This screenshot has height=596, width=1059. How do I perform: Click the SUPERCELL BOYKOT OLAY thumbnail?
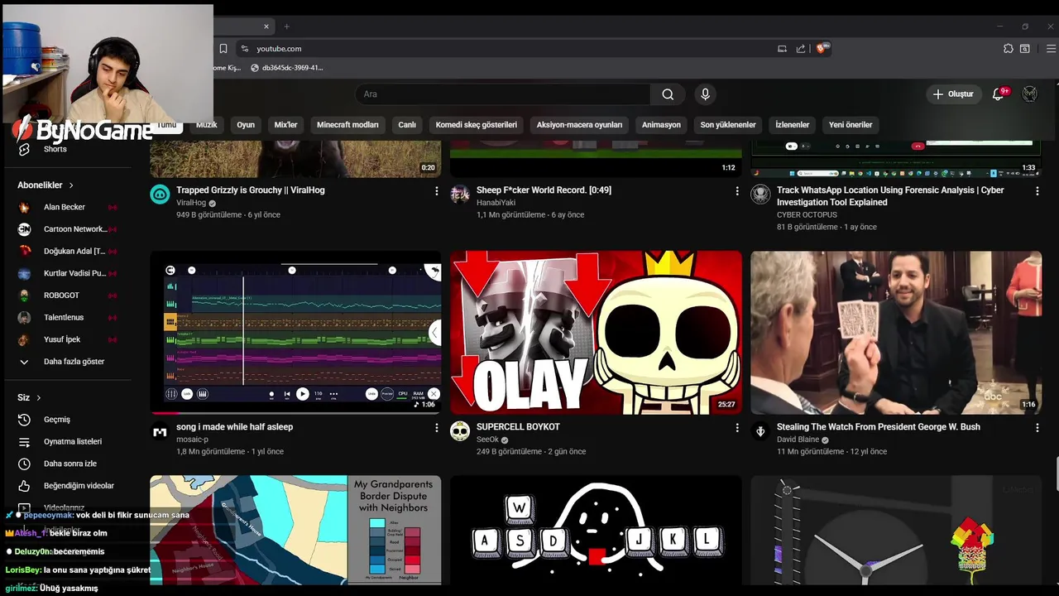tap(596, 333)
